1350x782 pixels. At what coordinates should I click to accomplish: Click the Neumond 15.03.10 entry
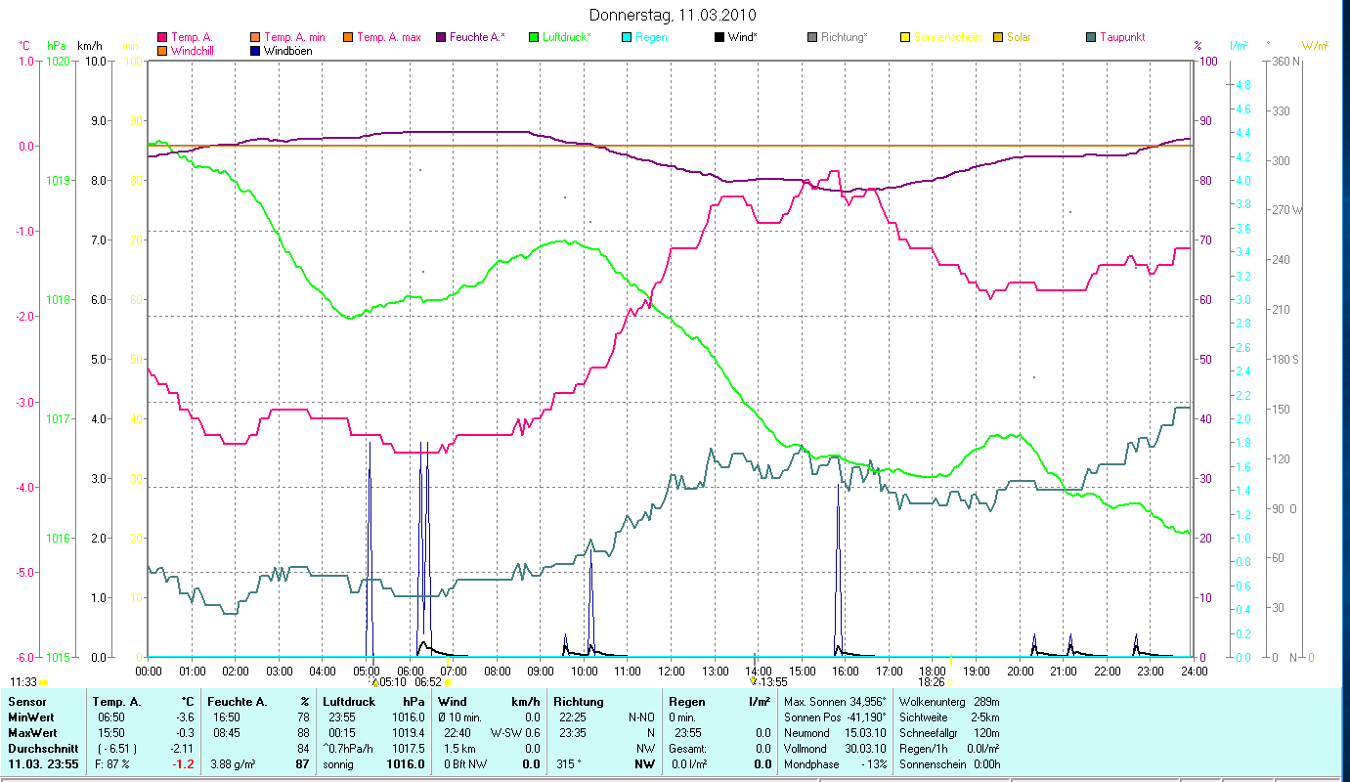point(835,731)
